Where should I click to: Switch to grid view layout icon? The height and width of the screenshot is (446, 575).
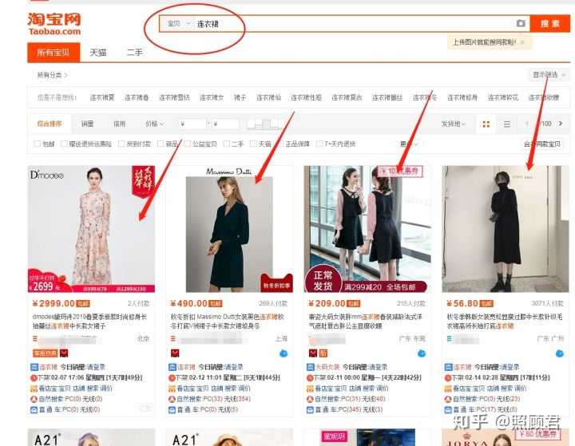point(486,124)
